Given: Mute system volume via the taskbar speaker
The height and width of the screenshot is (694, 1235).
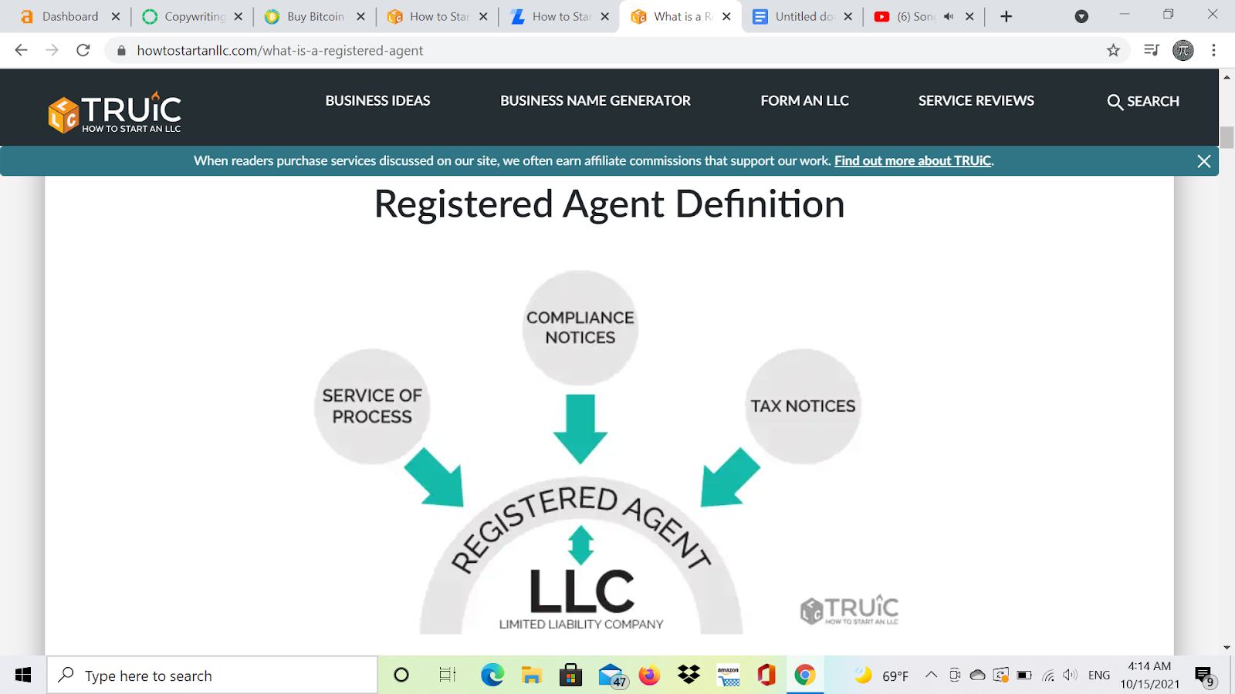Looking at the screenshot, I should pyautogui.click(x=1069, y=675).
